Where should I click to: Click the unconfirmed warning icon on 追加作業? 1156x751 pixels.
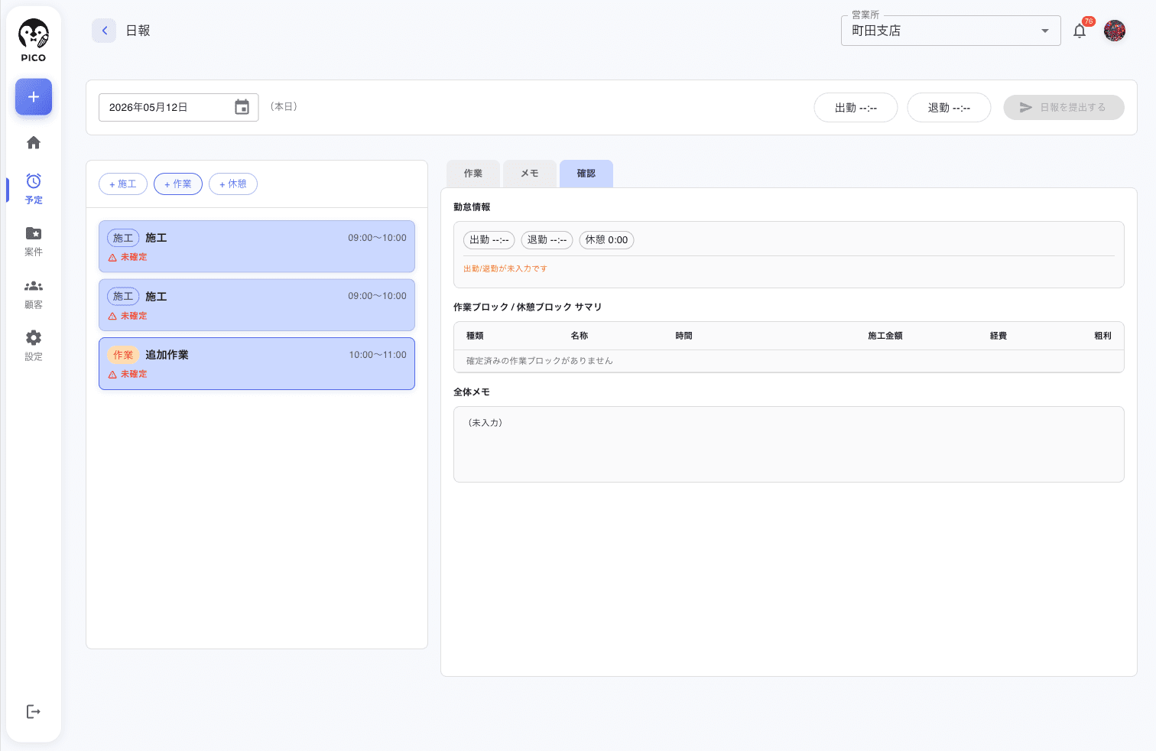pos(112,375)
